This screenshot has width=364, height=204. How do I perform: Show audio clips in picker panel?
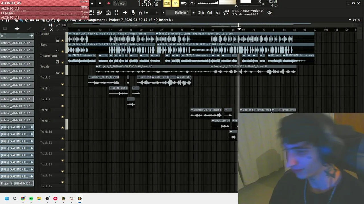tap(17, 29)
